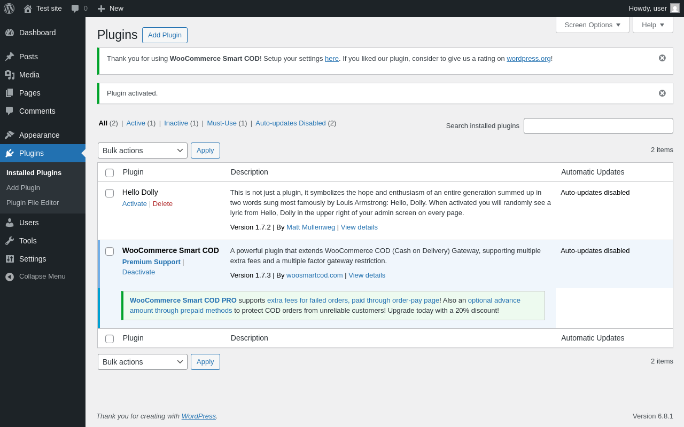
Task: Check the WooCommerce Smart COD checkbox
Action: pyautogui.click(x=110, y=251)
